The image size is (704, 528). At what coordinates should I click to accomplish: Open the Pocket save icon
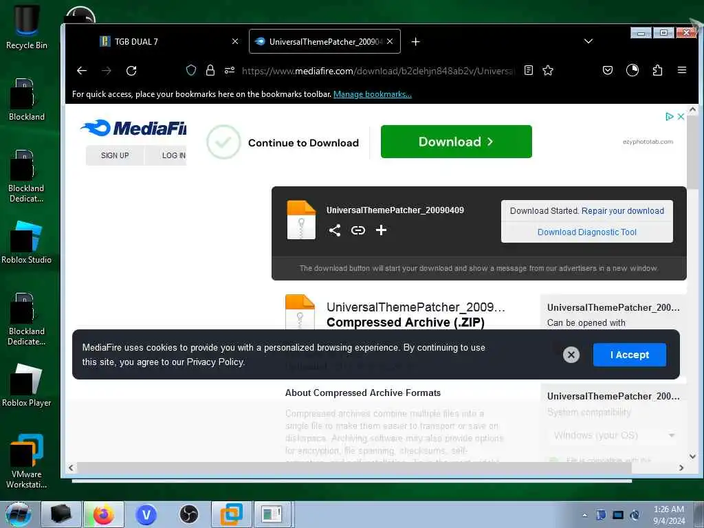pos(608,71)
